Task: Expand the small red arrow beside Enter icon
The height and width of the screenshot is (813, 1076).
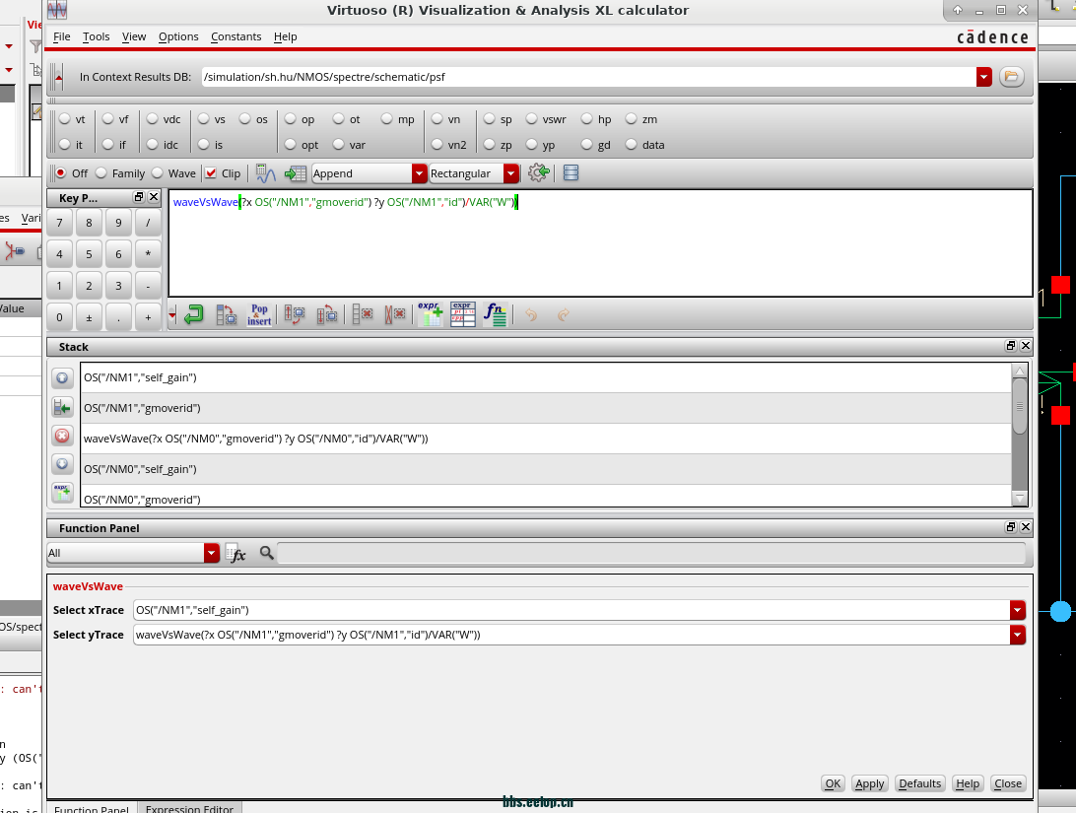Action: pos(172,315)
